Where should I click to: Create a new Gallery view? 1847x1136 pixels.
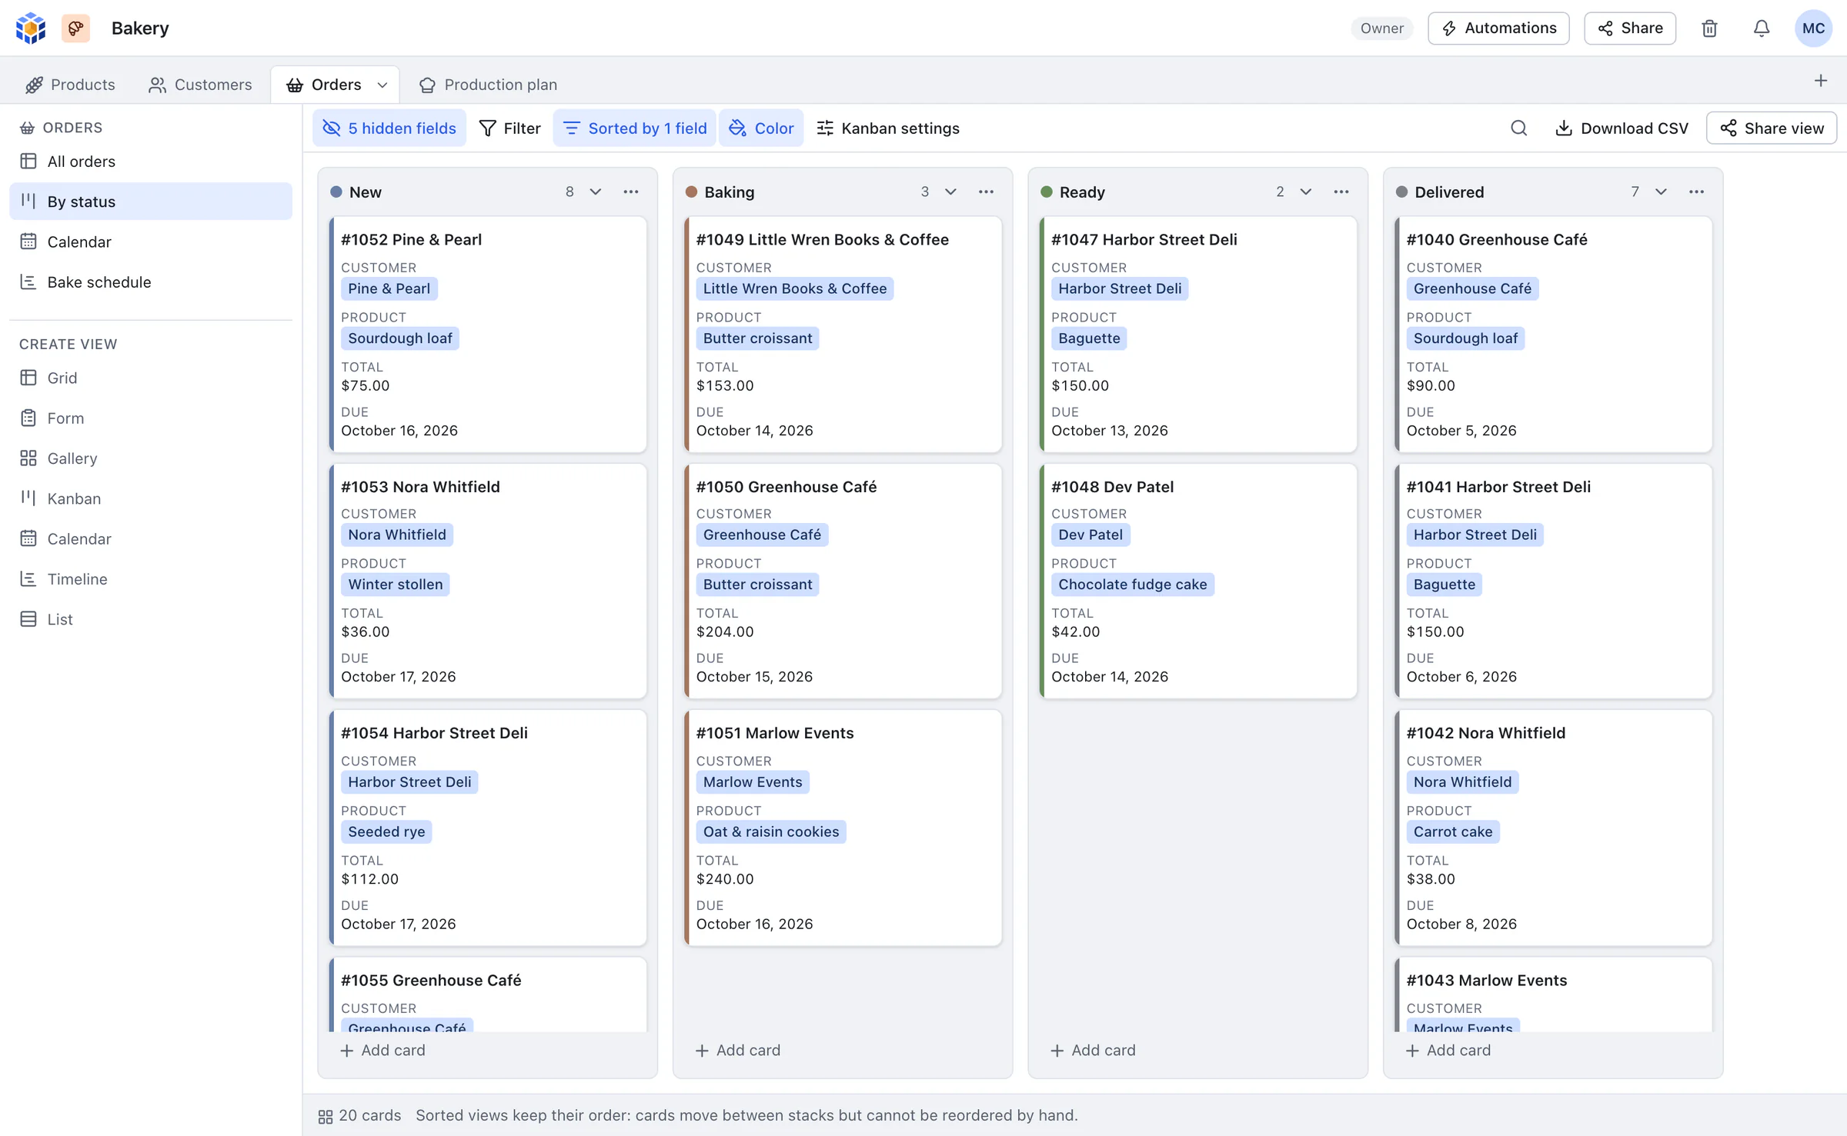(x=151, y=458)
